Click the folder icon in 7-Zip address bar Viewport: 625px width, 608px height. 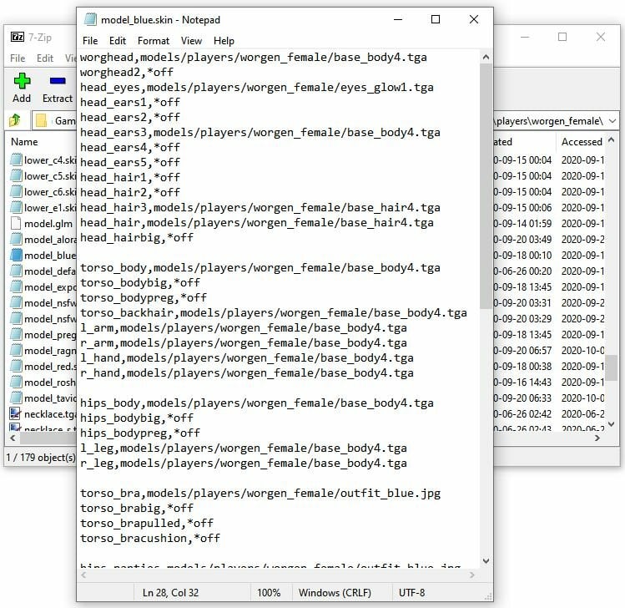point(41,120)
